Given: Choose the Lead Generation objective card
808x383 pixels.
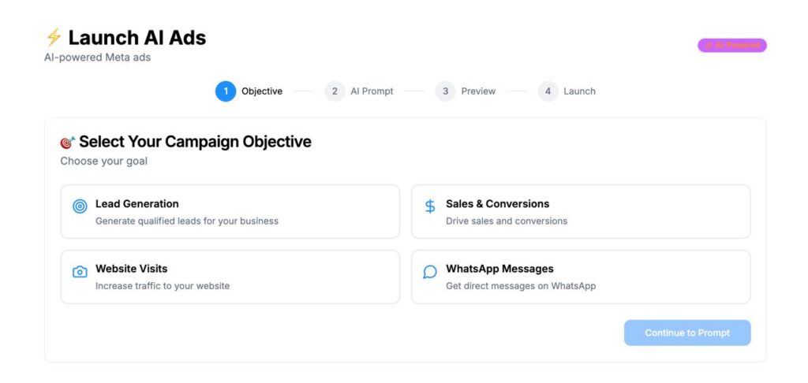Looking at the screenshot, I should pyautogui.click(x=230, y=211).
